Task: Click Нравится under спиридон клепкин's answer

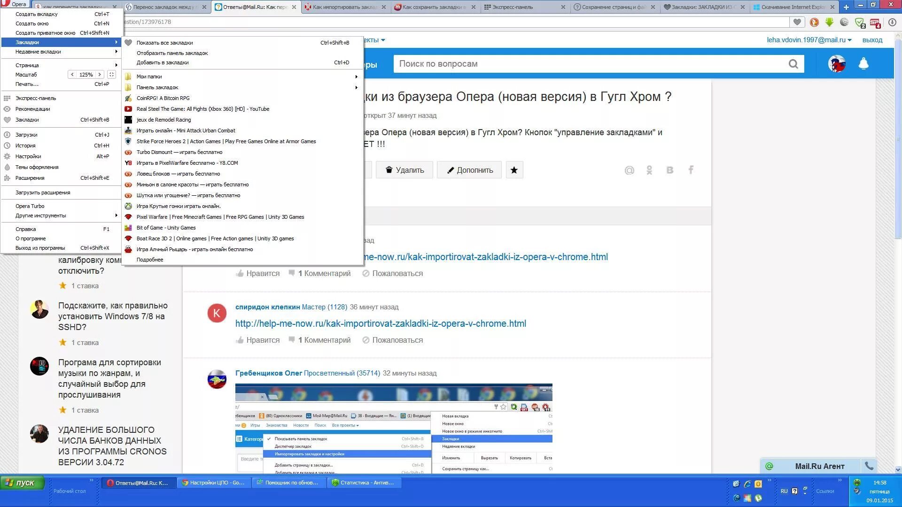Action: [x=258, y=340]
